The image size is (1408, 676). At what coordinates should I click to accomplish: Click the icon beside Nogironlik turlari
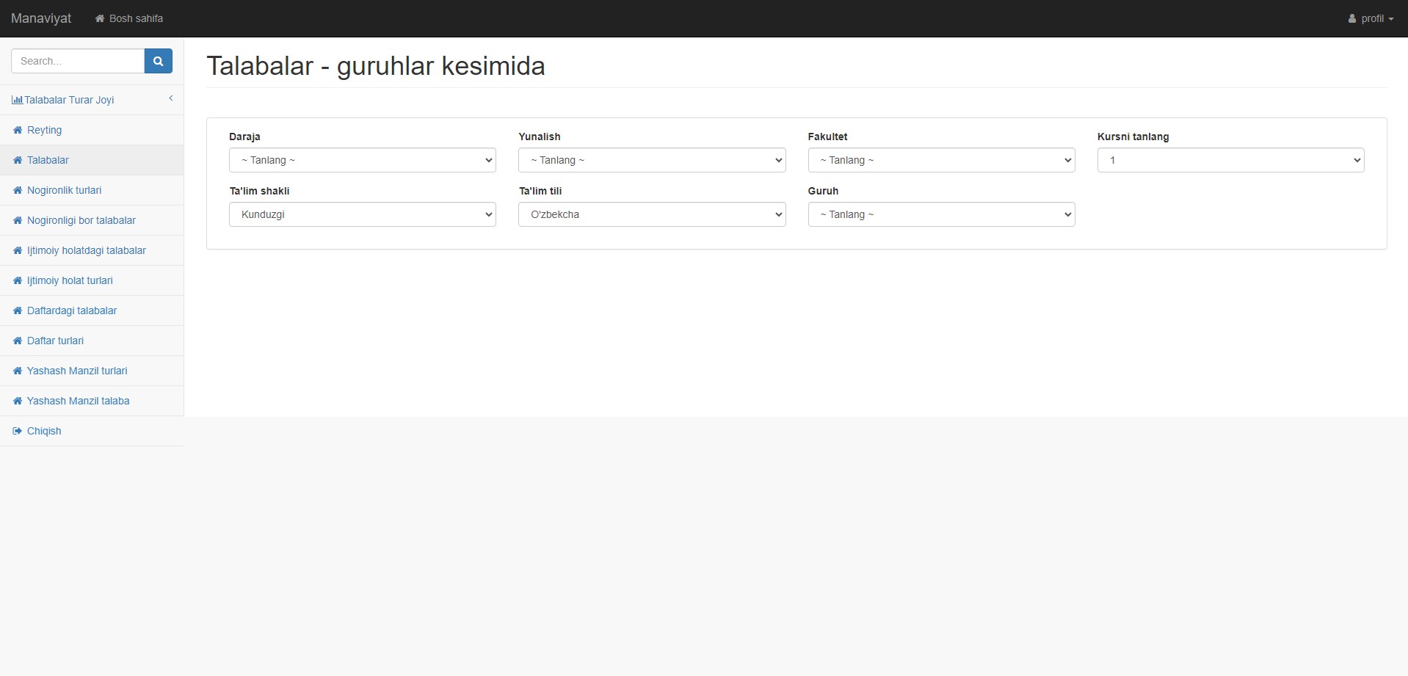[x=18, y=190]
